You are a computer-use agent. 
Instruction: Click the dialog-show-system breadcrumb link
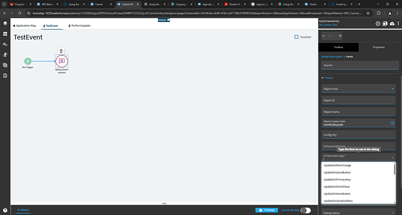332,56
